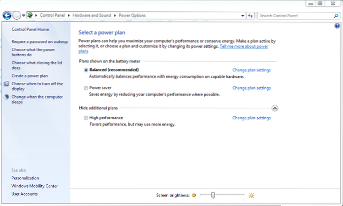Image resolution: width=343 pixels, height=206 pixels.
Task: Maximize the Power Options window
Action: [x=320, y=3]
